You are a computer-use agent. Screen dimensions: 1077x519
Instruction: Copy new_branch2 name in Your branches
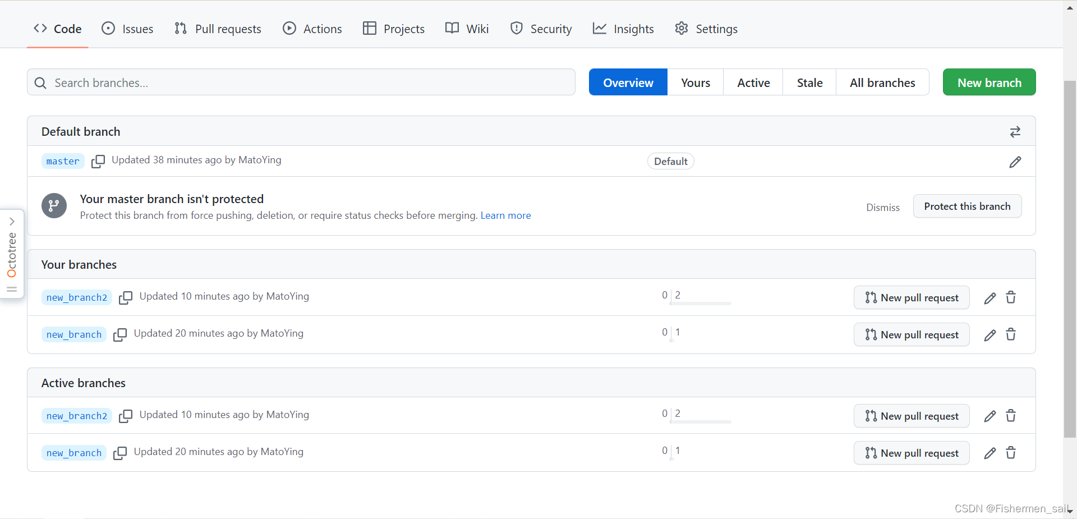126,297
